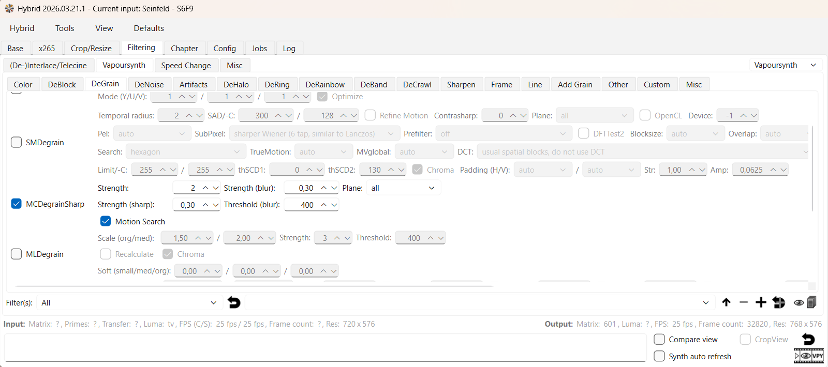The width and height of the screenshot is (828, 367).
Task: Open the SubPixel sharper Wiener dropdown
Action: (314, 134)
